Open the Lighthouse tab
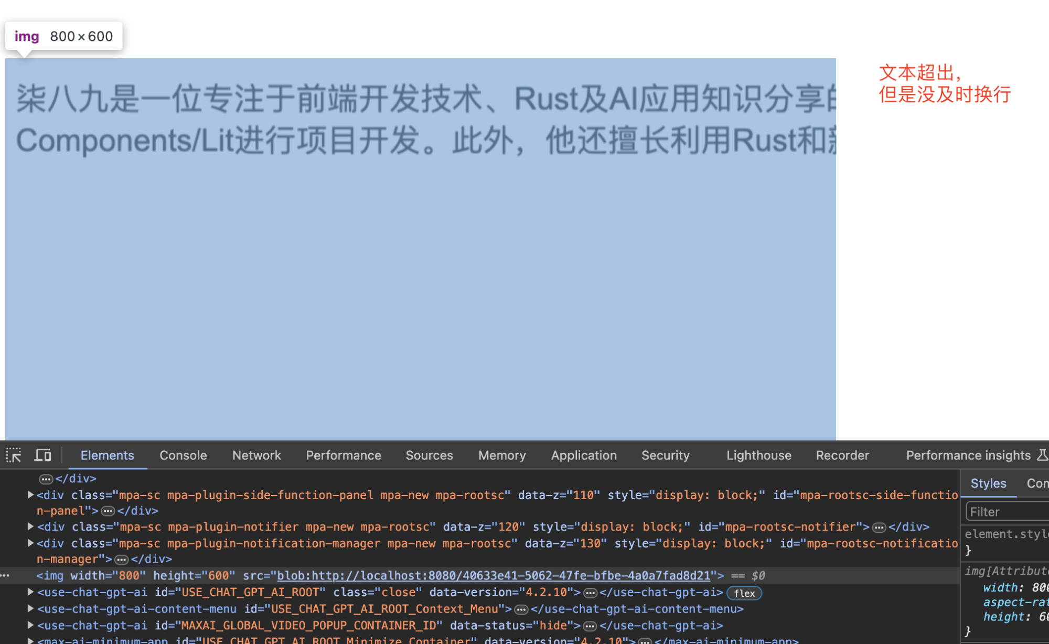The height and width of the screenshot is (644, 1049). pos(758,455)
